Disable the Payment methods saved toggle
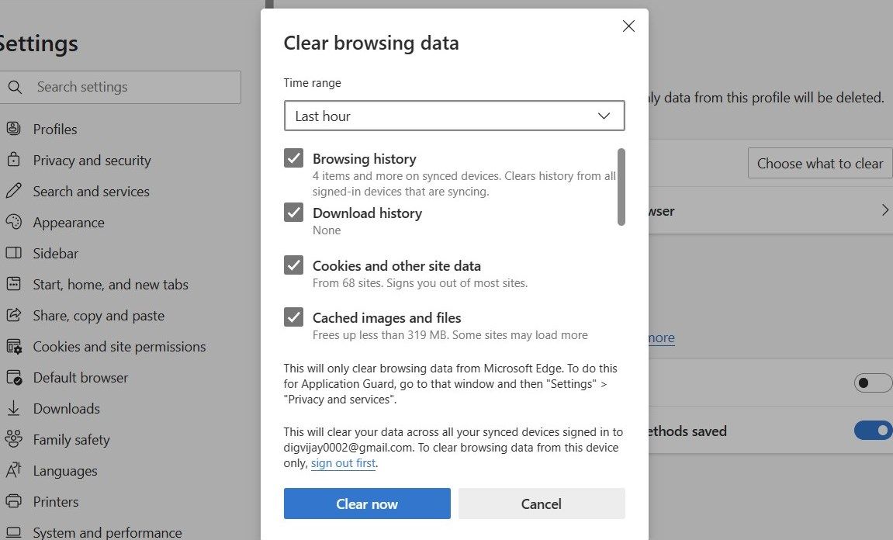The height and width of the screenshot is (540, 893). (x=872, y=431)
